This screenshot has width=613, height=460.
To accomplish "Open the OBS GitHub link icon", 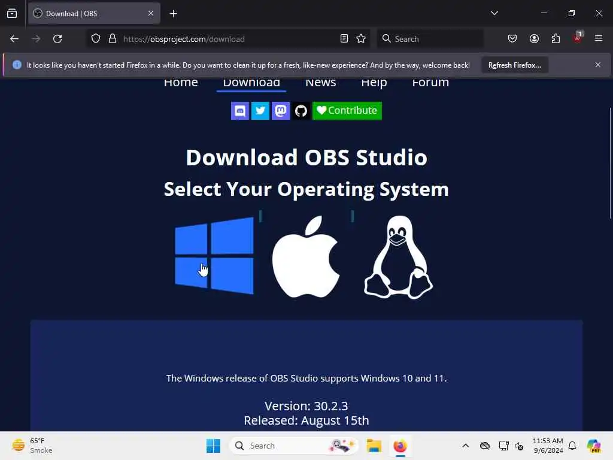I will pyautogui.click(x=301, y=111).
